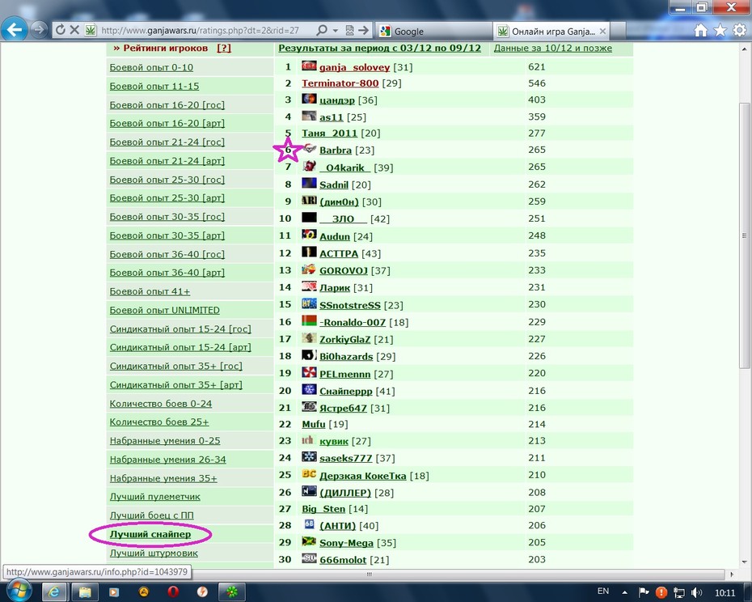Open player Terminator-800 profile
The width and height of the screenshot is (752, 602).
(340, 83)
